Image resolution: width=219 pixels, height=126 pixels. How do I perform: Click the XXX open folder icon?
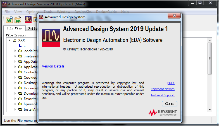[15, 40]
